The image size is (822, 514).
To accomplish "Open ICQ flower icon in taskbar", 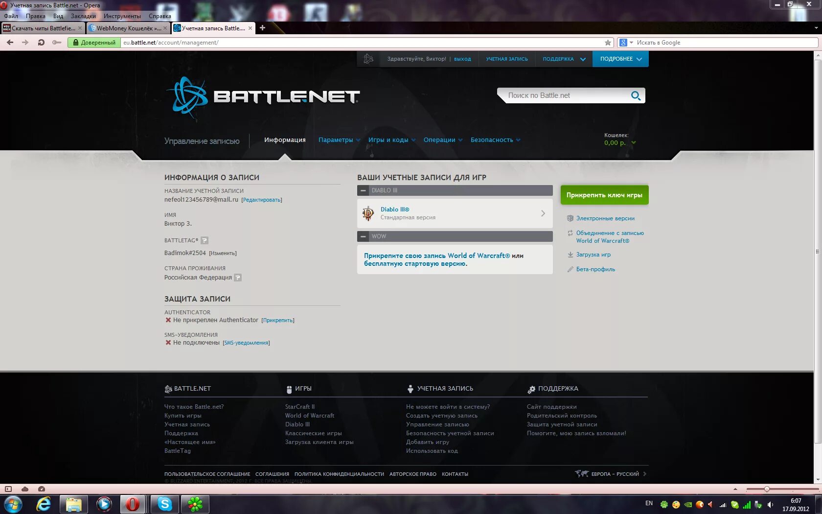I will 195,504.
